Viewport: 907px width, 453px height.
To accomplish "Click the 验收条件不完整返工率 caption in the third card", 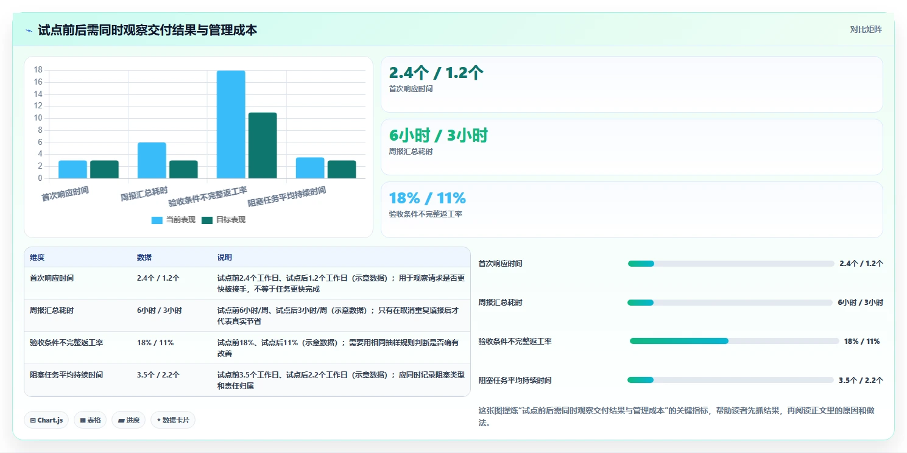I will [426, 214].
